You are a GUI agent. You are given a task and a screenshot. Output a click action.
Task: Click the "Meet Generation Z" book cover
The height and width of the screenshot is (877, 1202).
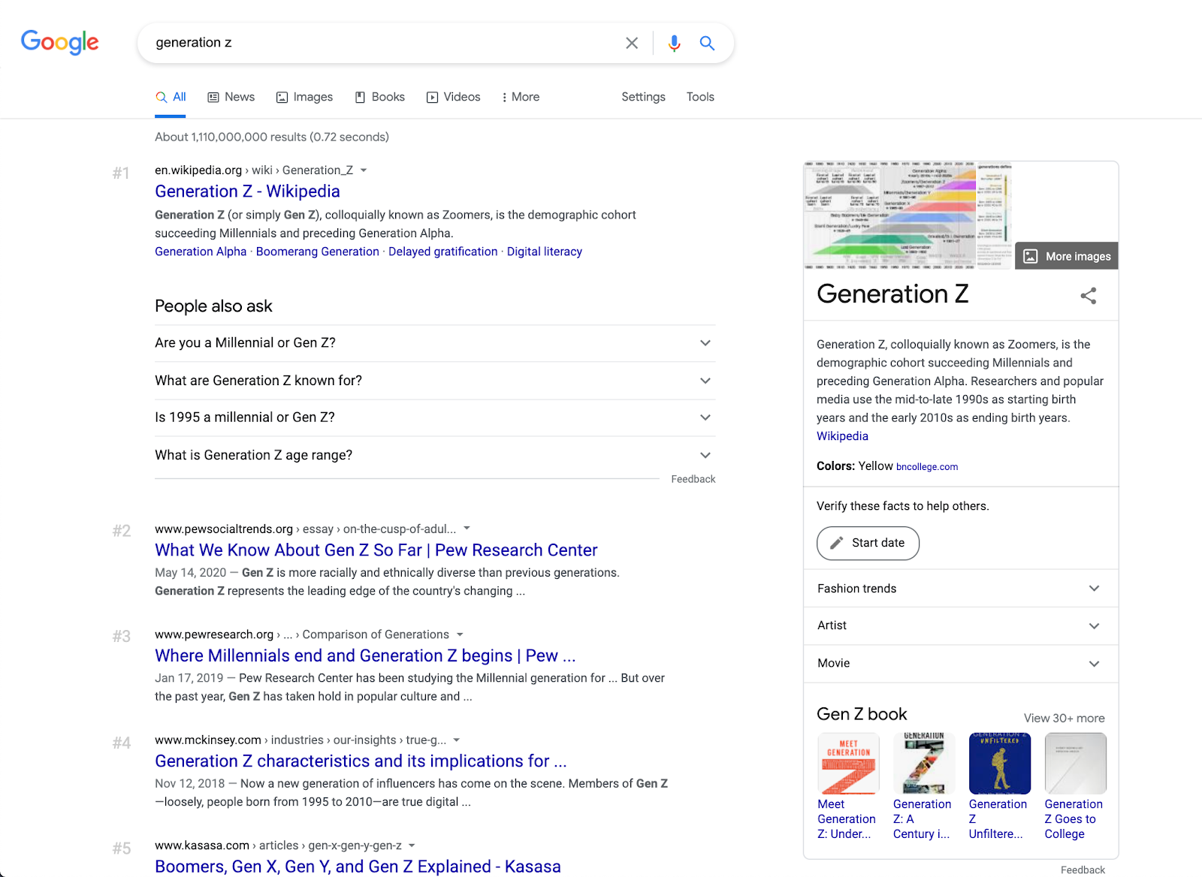tap(847, 763)
